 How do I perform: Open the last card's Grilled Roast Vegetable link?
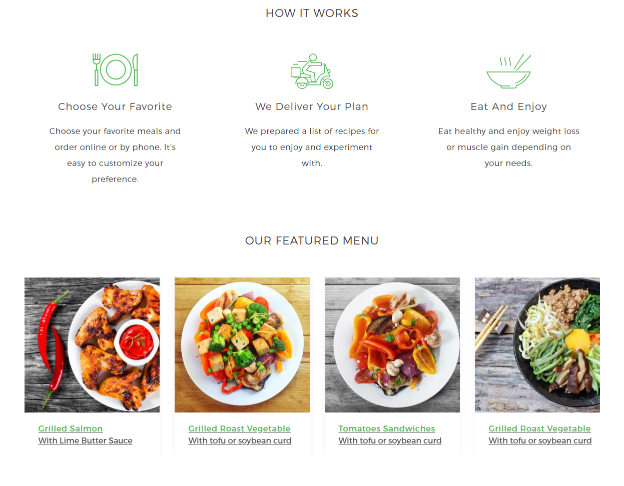click(x=540, y=428)
